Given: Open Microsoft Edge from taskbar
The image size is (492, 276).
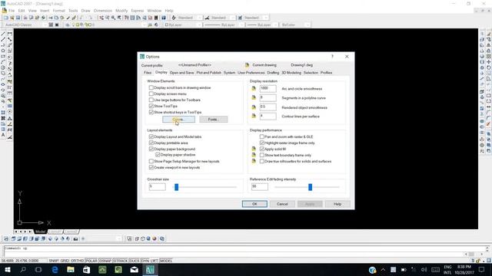Looking at the screenshot, I should click(x=55, y=270).
